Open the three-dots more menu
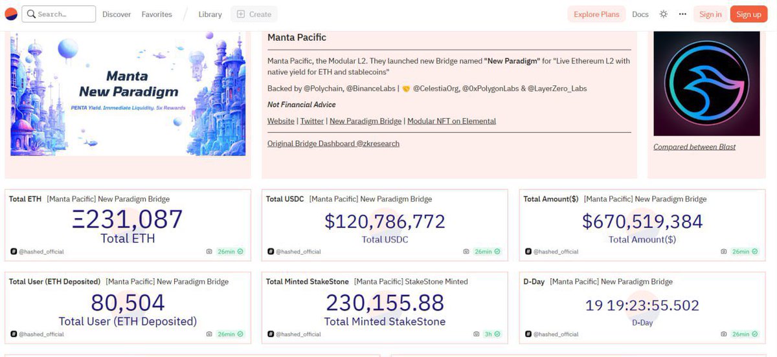 [682, 14]
